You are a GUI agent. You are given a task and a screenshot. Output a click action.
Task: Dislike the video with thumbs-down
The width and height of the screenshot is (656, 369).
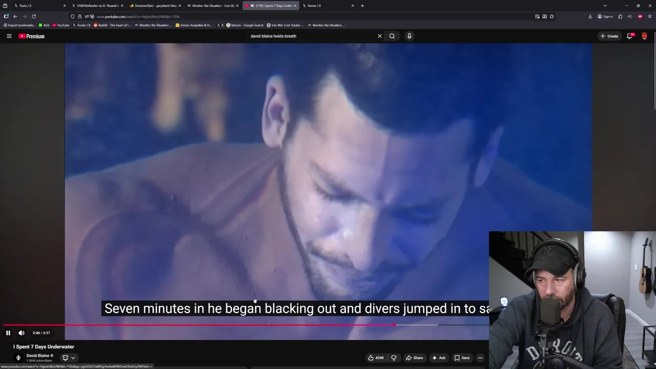pyautogui.click(x=394, y=358)
